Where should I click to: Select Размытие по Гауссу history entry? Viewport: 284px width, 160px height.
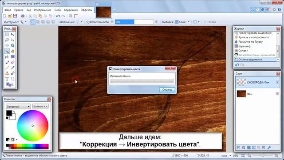point(250,42)
